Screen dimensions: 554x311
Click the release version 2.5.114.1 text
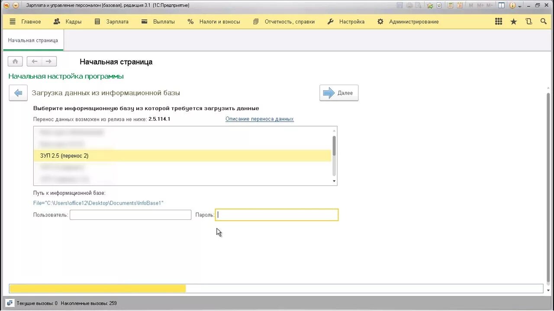pos(159,119)
